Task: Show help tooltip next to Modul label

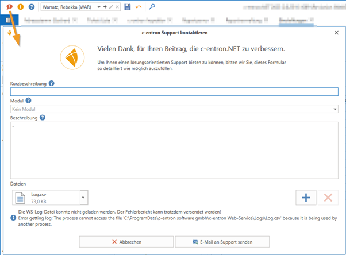Action: coord(29,101)
